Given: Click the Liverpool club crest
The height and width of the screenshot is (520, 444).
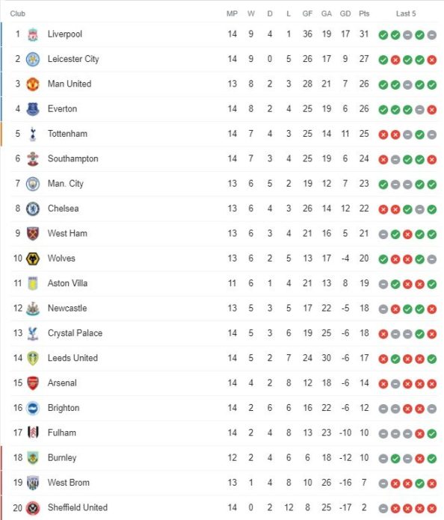Looking at the screenshot, I should pos(33,34).
